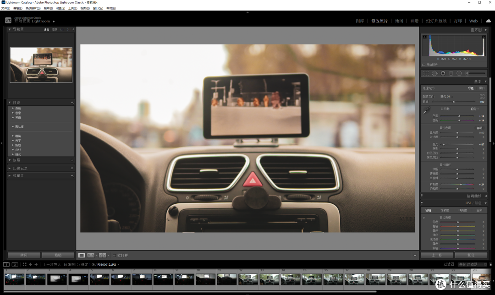Viewport: 495px width, 295px height.
Task: Click the cloud sync status icon
Action: [x=489, y=21]
